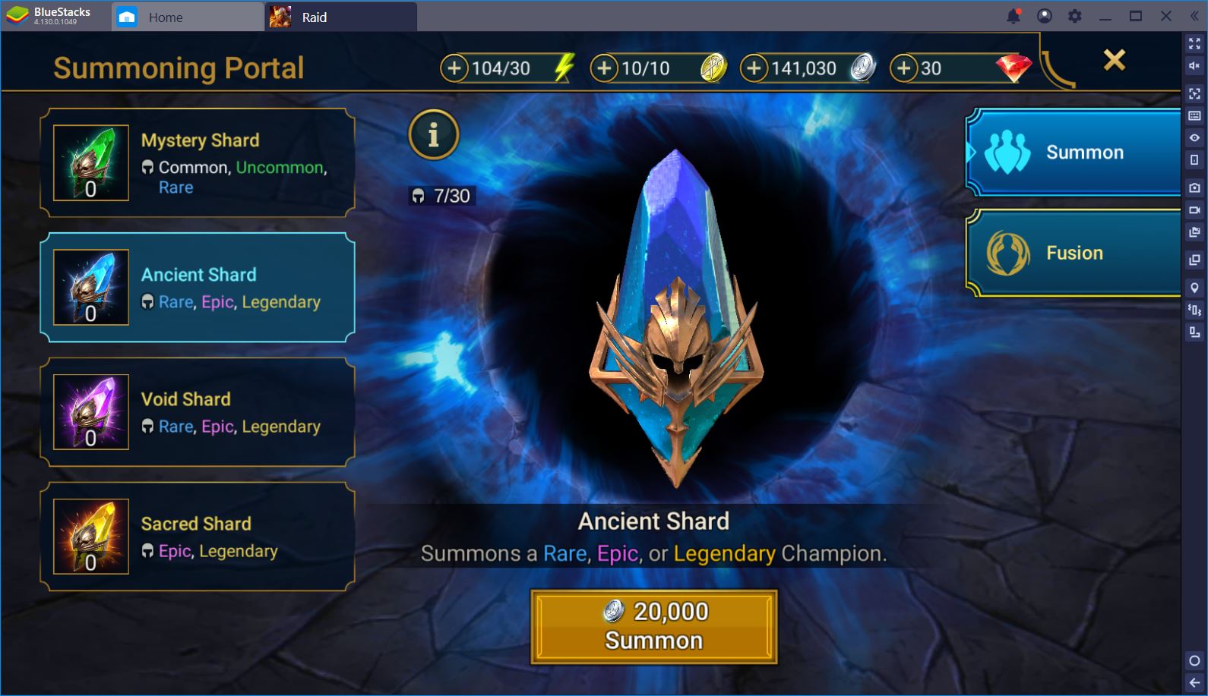The height and width of the screenshot is (696, 1208).
Task: Switch to the Fusion tab
Action: [1073, 253]
